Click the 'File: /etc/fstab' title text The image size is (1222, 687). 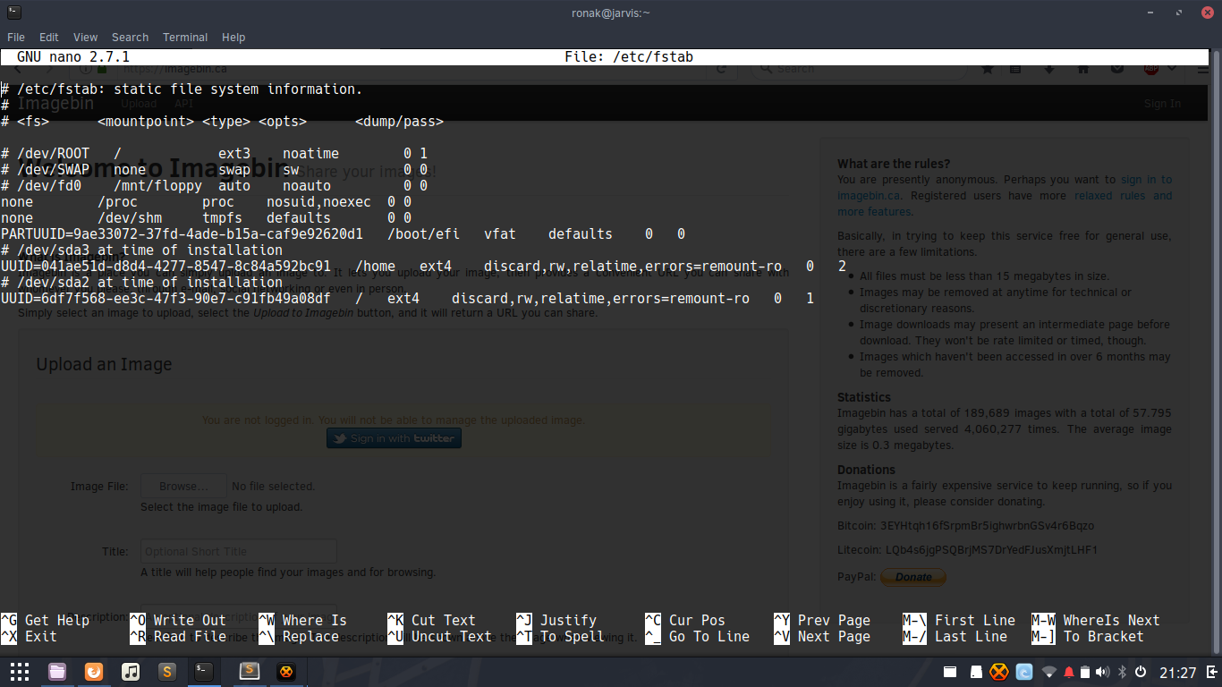[x=629, y=57]
